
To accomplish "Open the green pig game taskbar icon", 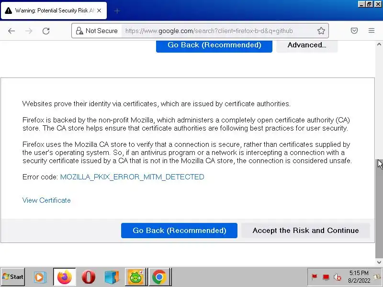I will tap(135, 277).
